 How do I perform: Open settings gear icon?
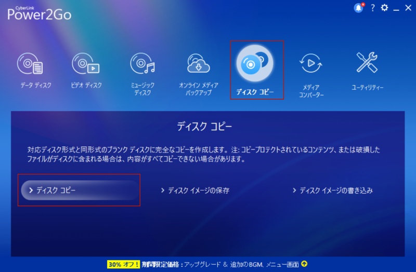[384, 8]
